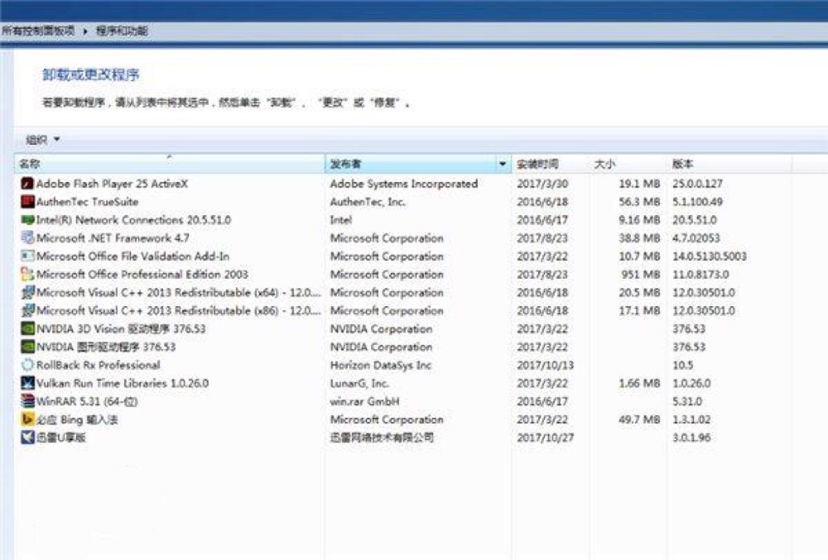This screenshot has width=828, height=560.
Task: Select Visual C++ 2013 Redistributable (x86)
Action: point(178,310)
